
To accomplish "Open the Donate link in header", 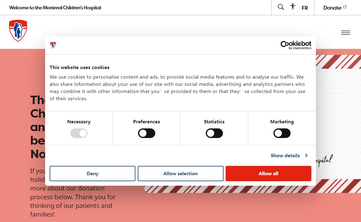I will [335, 7].
